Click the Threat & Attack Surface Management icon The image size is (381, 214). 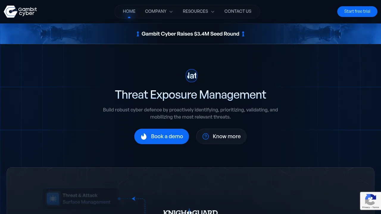pyautogui.click(x=53, y=199)
